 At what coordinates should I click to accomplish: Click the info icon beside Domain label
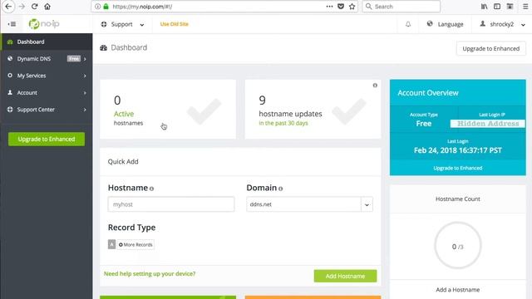[x=281, y=189]
